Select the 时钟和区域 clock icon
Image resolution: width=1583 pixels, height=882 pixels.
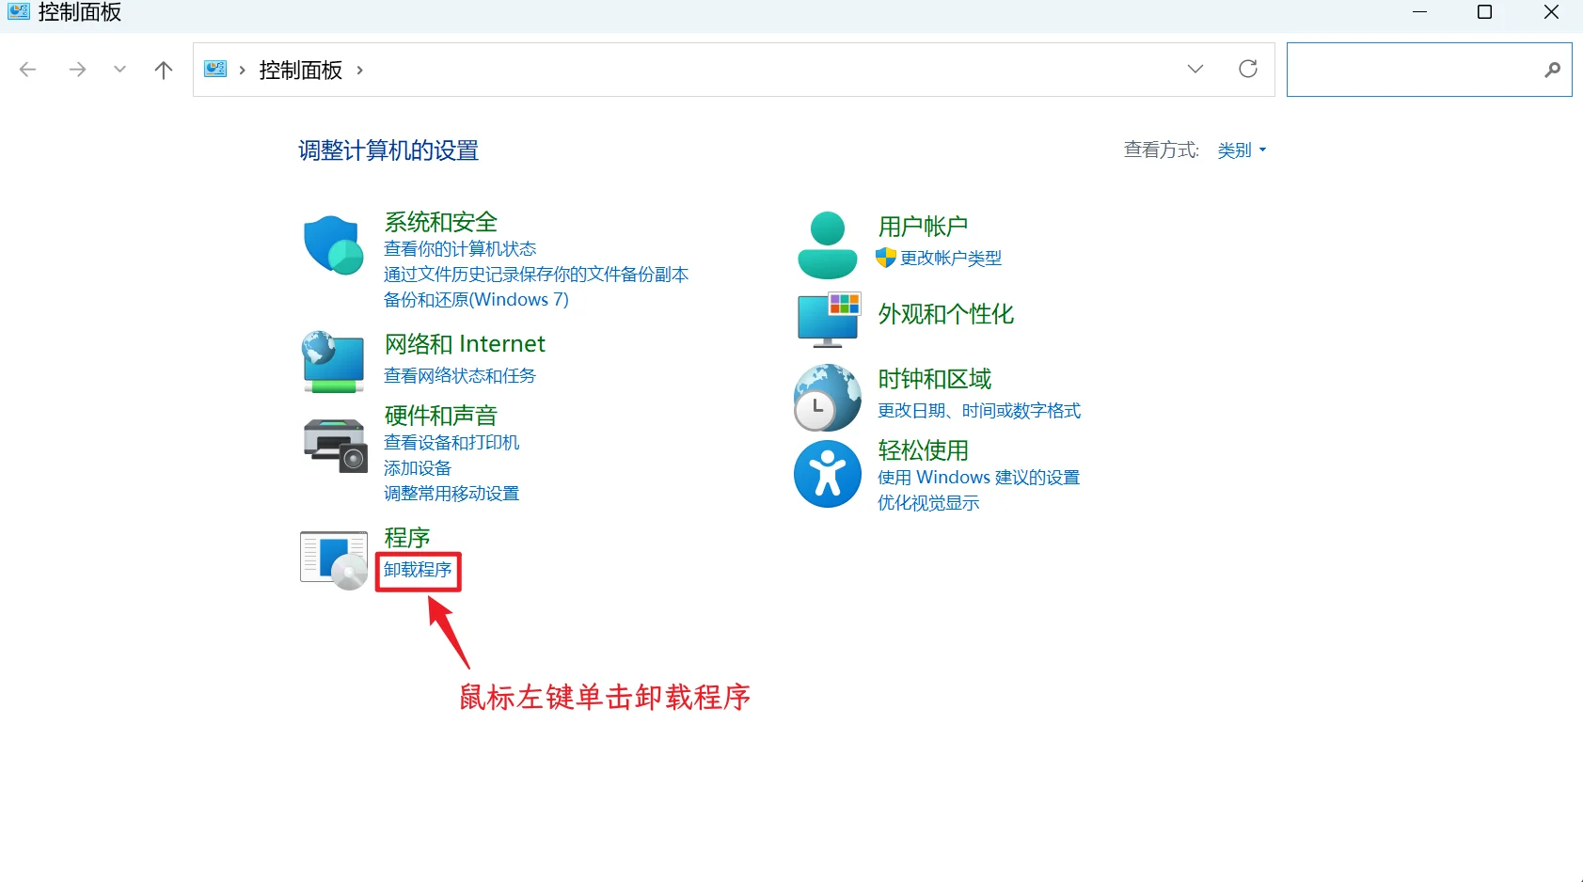pos(826,397)
